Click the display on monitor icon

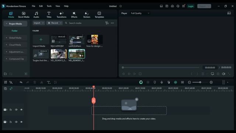[x=212, y=74]
